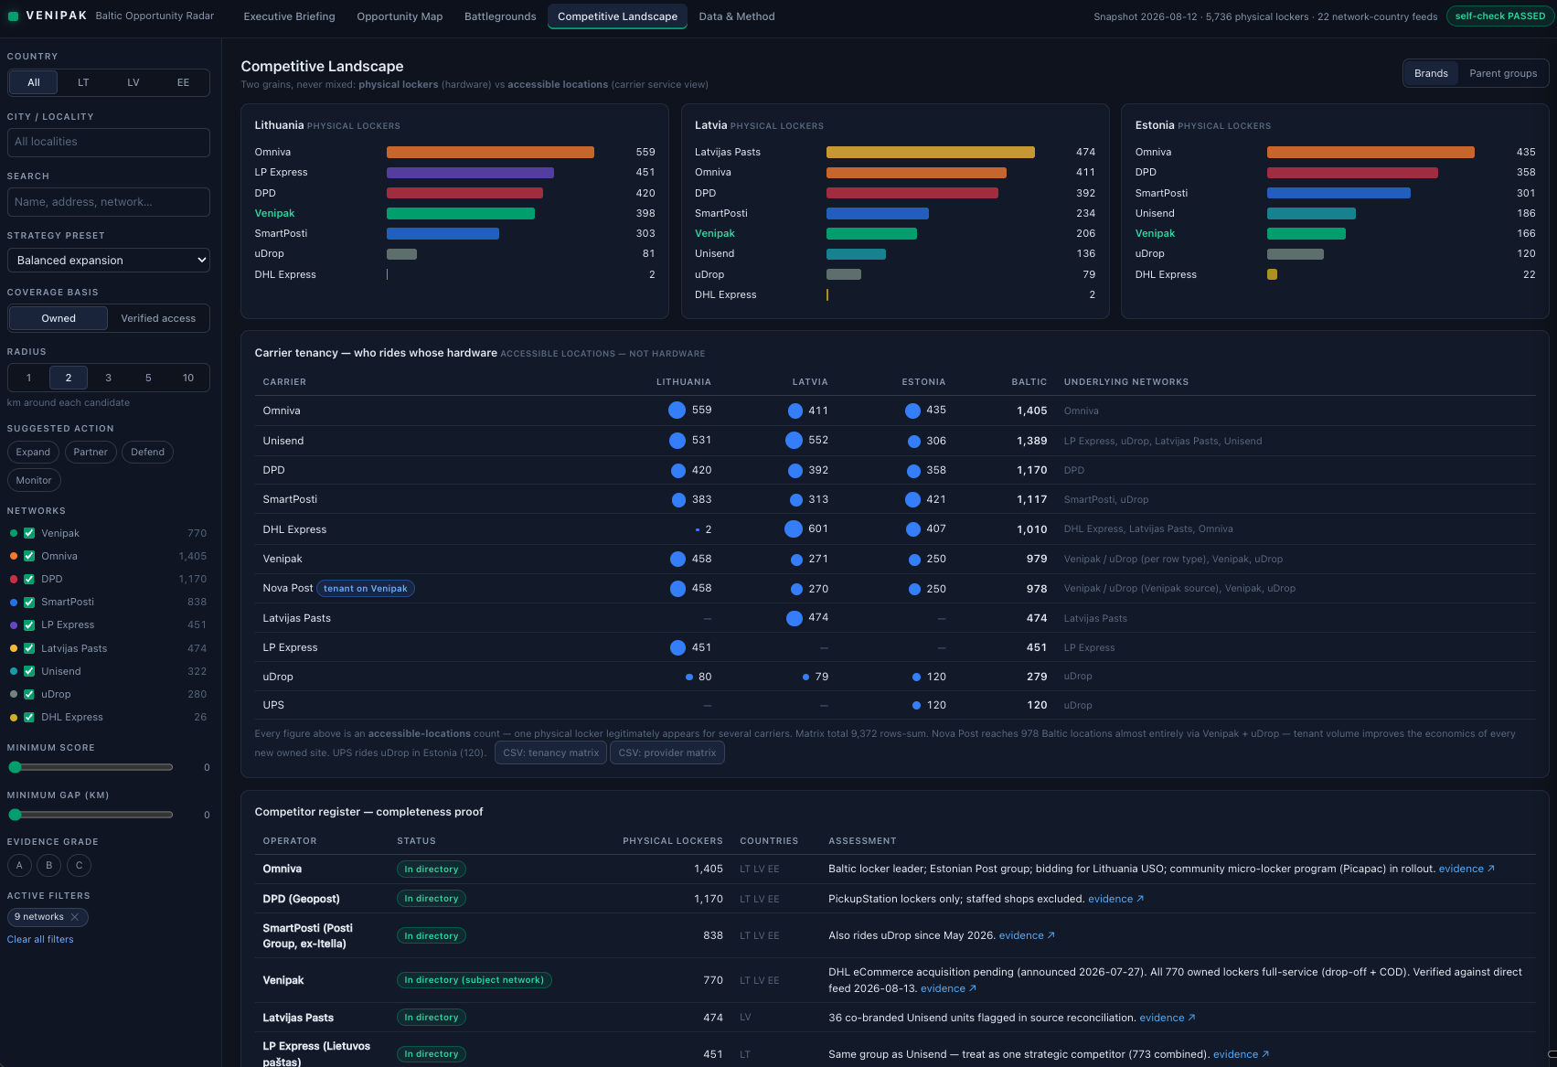The height and width of the screenshot is (1067, 1557).
Task: Select the Defend suggested action chip
Action: (147, 452)
